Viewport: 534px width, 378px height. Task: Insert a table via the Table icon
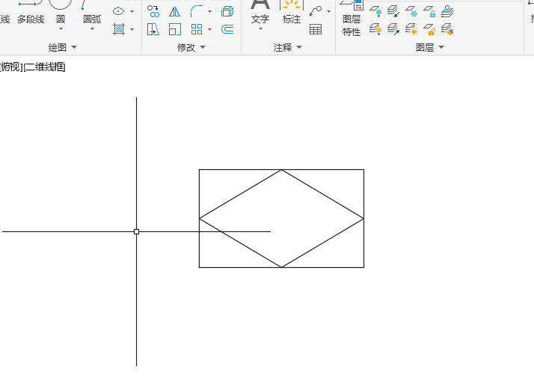pyautogui.click(x=316, y=29)
